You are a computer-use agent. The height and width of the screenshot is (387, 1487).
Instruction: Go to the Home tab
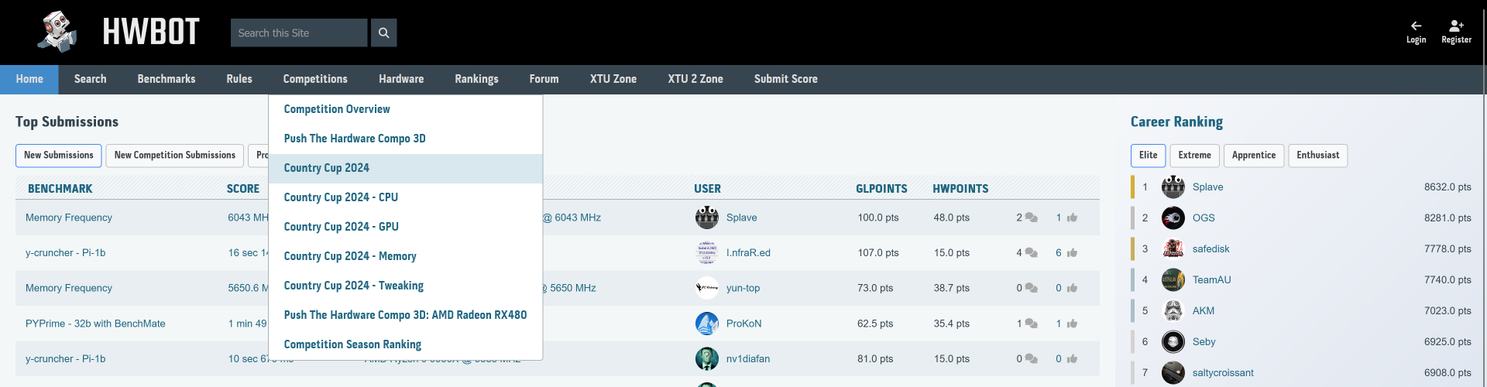[x=29, y=79]
